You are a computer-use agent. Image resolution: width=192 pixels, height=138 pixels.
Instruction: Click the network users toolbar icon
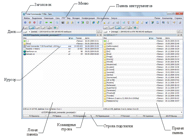[98, 22]
